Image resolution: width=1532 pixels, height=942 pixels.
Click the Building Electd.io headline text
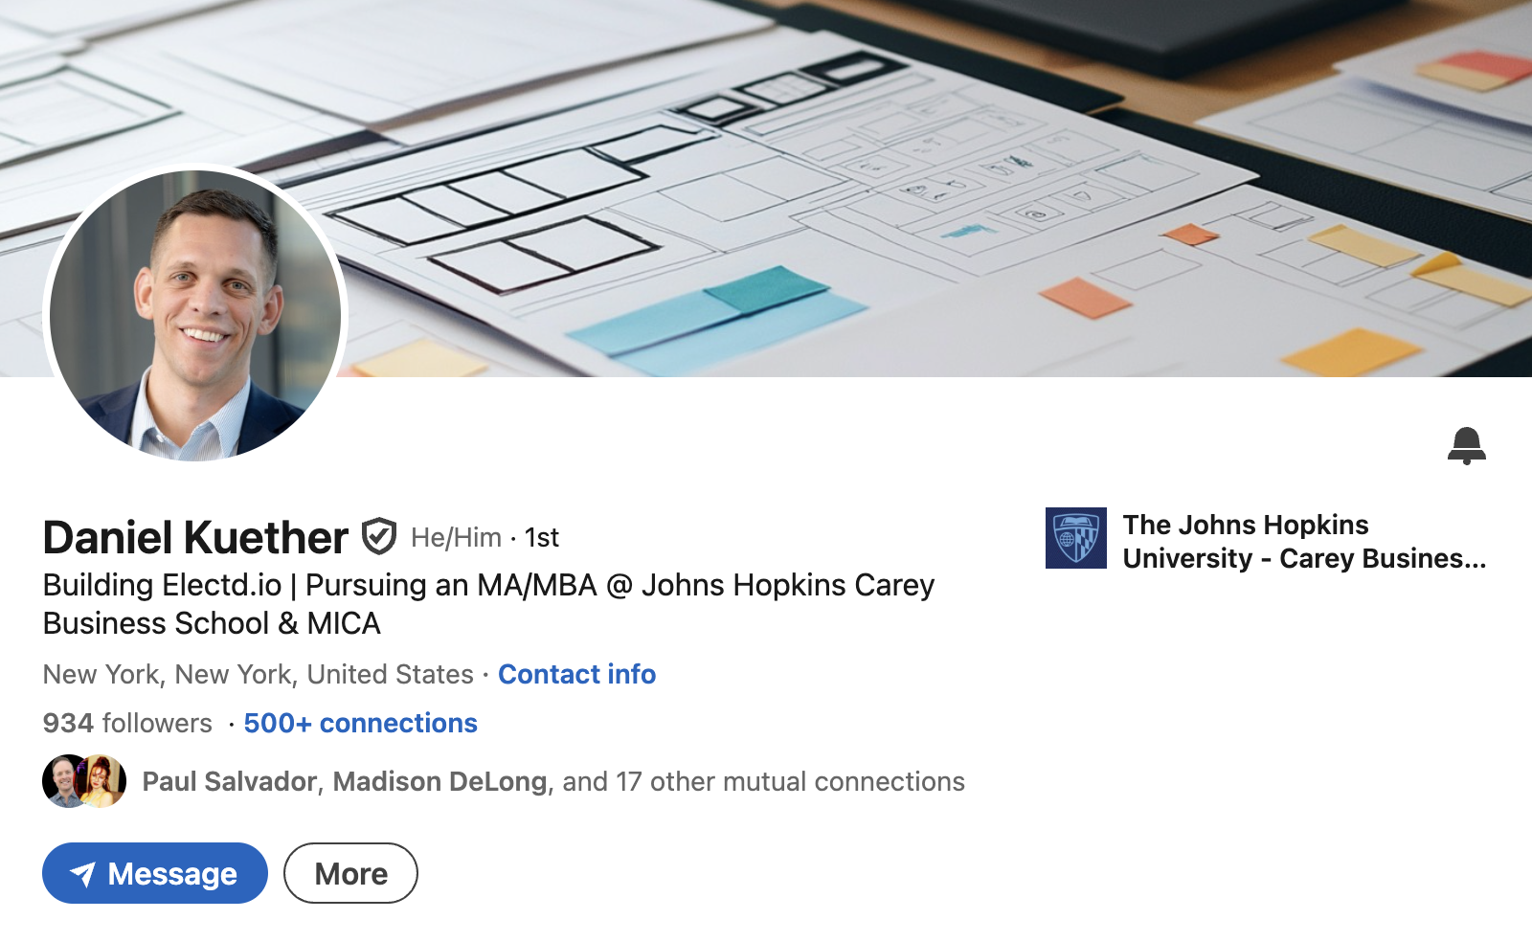pos(488,604)
